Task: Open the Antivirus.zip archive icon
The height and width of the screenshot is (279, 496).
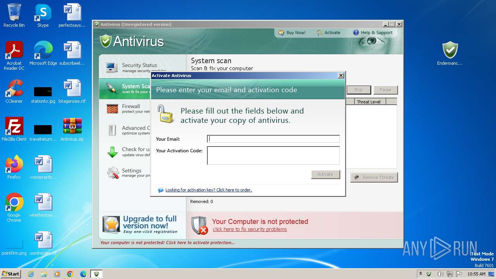Action: tap(72, 129)
